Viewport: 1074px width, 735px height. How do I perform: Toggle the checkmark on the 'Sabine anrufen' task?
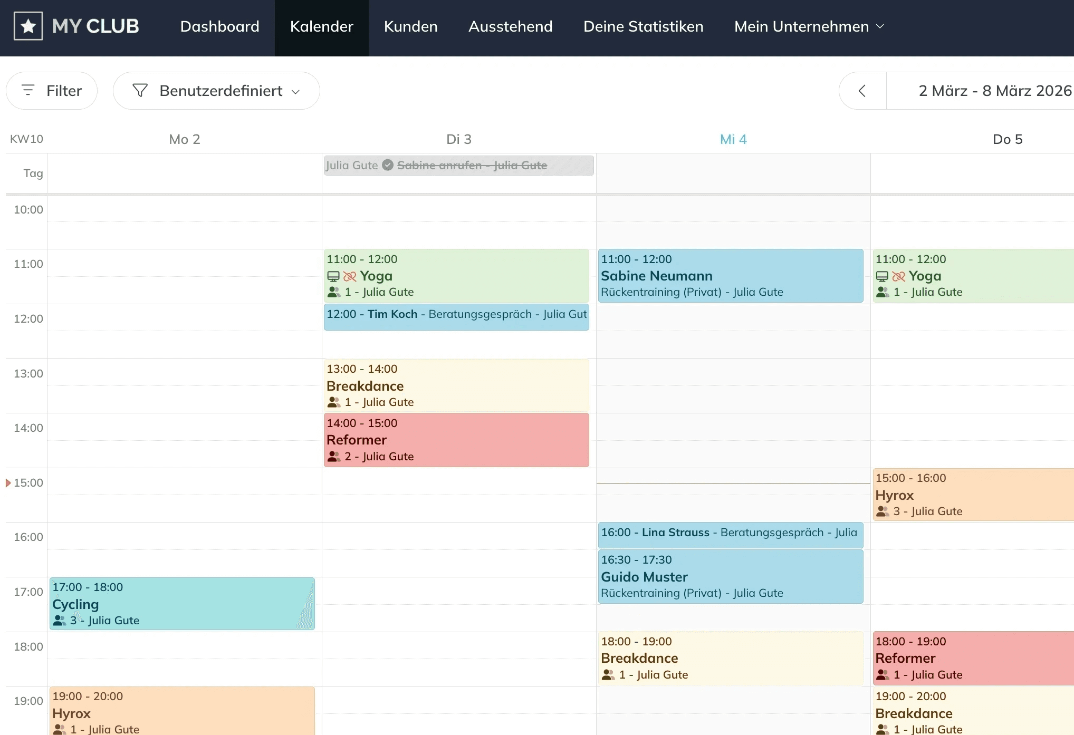click(388, 165)
